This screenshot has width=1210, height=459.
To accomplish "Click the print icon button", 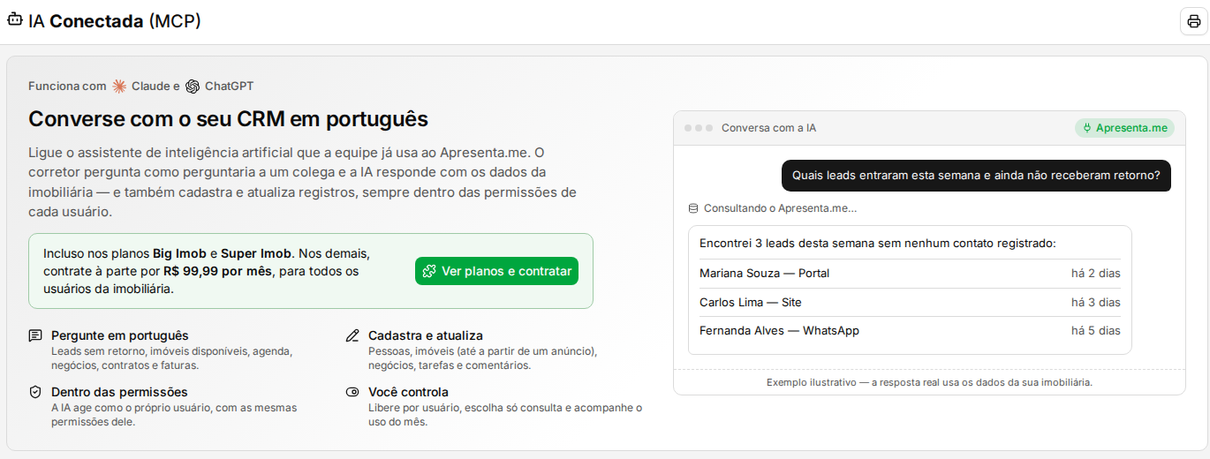I will tap(1193, 21).
